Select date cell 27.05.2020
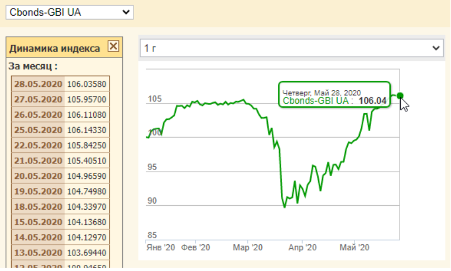 (x=38, y=99)
